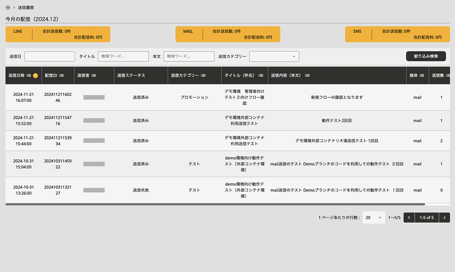Viewport: 455px width, 272px height.
Task: Open the 送信カテゴリー column menu icon
Action: [203, 75]
